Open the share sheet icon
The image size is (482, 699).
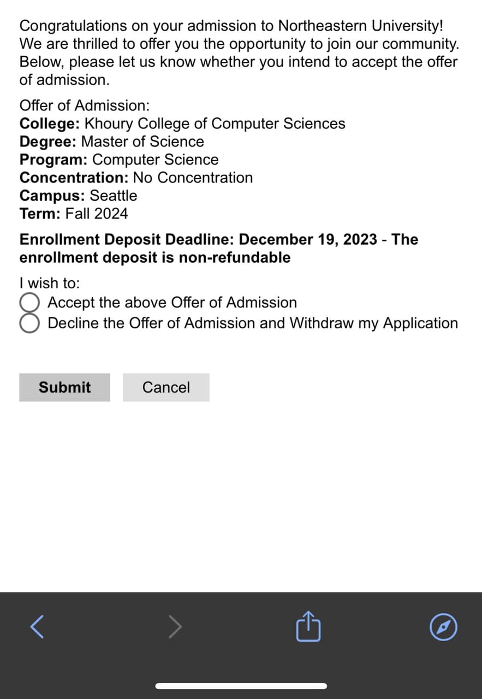point(308,626)
